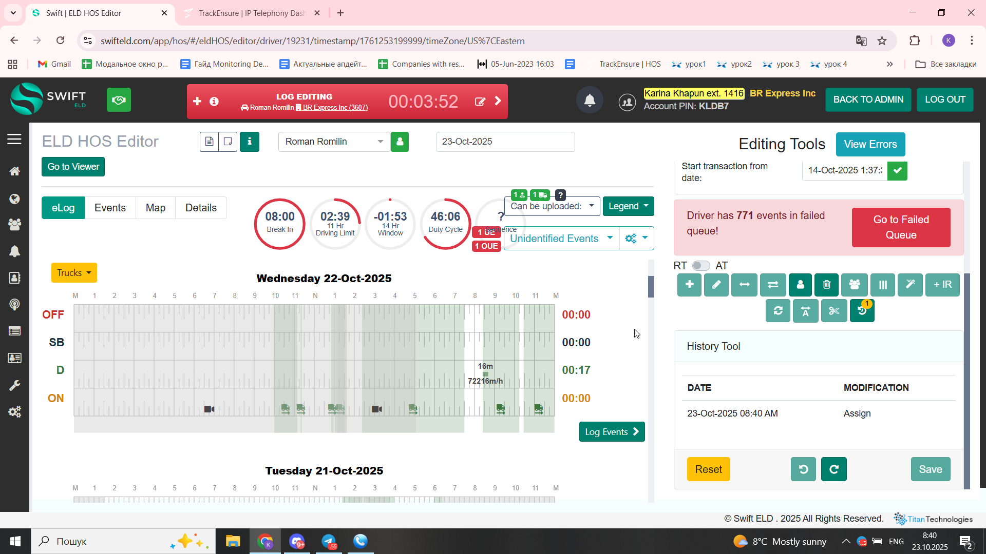Image resolution: width=986 pixels, height=554 pixels.
Task: Open the Map tab
Action: pyautogui.click(x=155, y=208)
